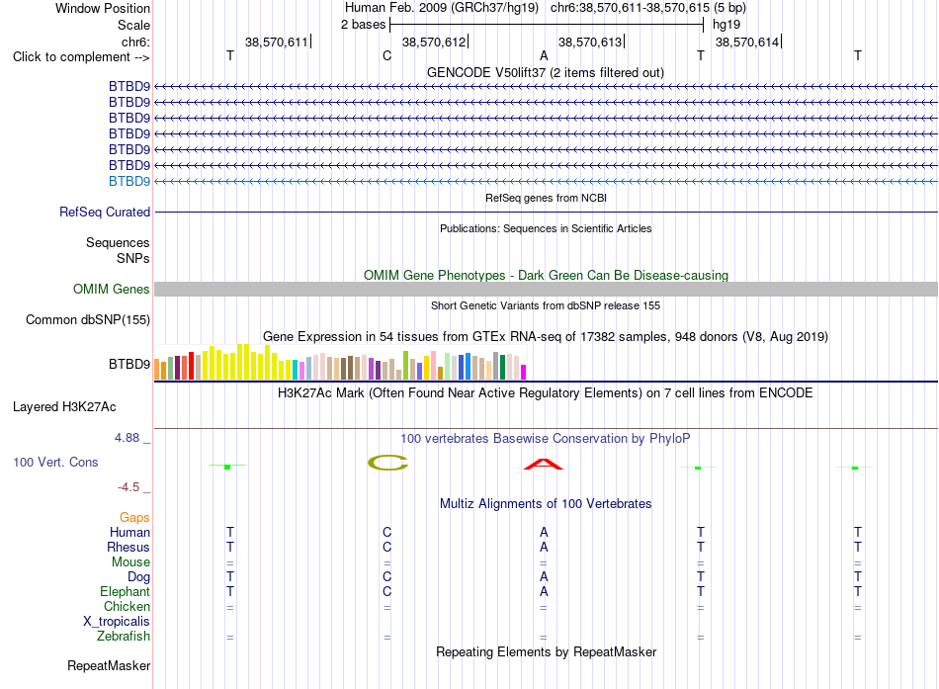Click the C base in the complement ruler row
The image size is (939, 689).
tap(386, 55)
